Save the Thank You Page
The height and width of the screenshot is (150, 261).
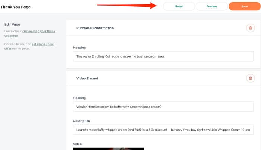pos(245,6)
